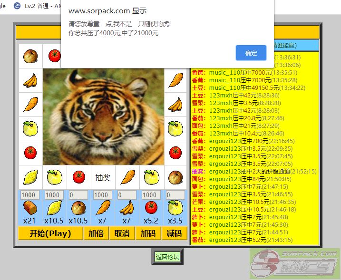
Task: Click the 确定 button in the alert dialog
Action: click(x=251, y=53)
